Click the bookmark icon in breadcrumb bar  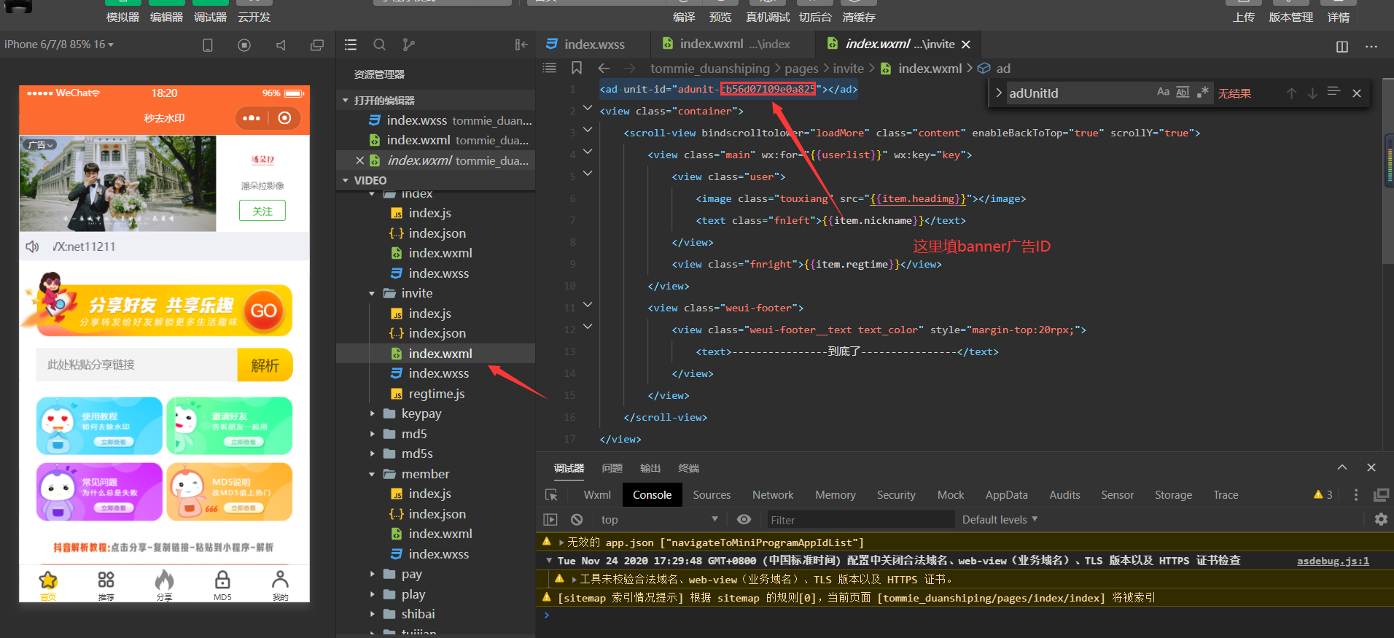577,68
